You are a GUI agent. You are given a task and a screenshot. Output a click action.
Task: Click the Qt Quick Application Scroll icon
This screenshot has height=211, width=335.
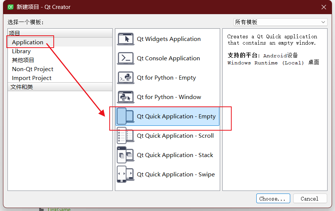126,136
